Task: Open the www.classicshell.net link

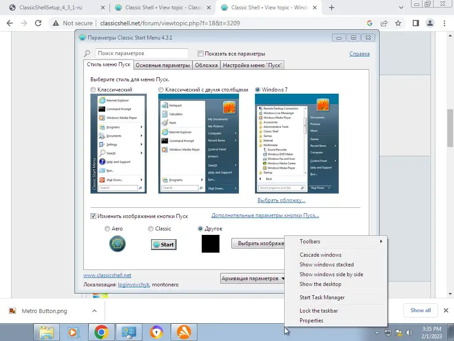Action: [107, 275]
